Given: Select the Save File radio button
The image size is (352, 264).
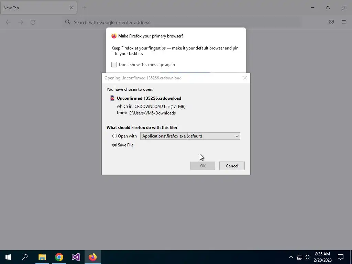Looking at the screenshot, I should [x=114, y=145].
